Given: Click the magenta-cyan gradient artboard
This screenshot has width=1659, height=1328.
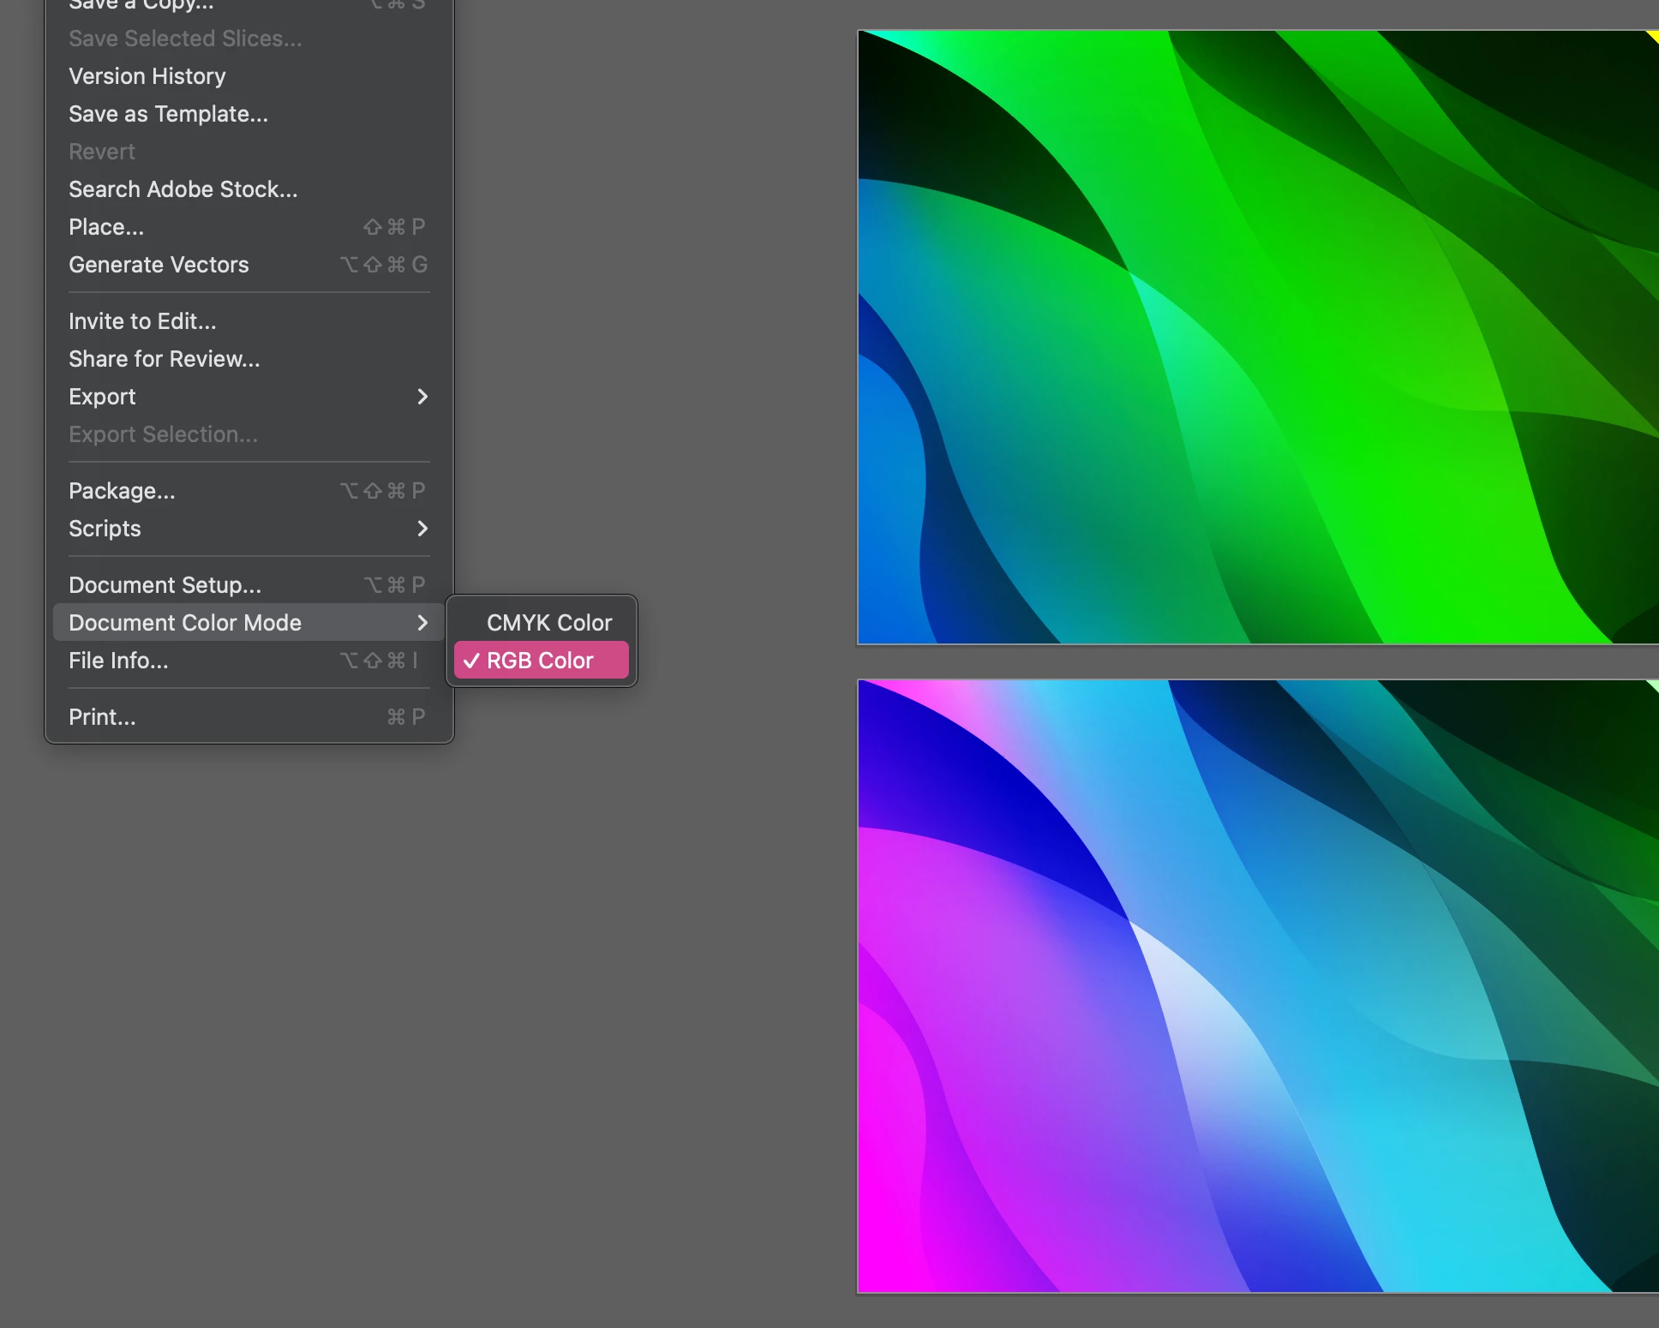Looking at the screenshot, I should (x=1257, y=985).
